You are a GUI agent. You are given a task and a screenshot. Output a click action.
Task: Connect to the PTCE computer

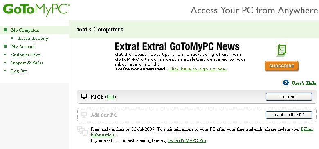tap(289, 96)
